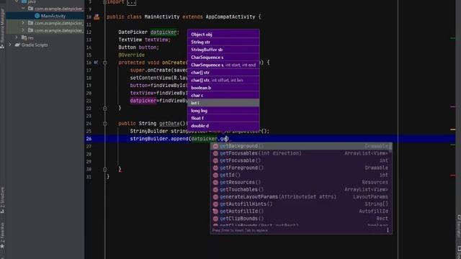
Task: Click the 'boolean b' parameter overload
Action: pyautogui.click(x=223, y=88)
